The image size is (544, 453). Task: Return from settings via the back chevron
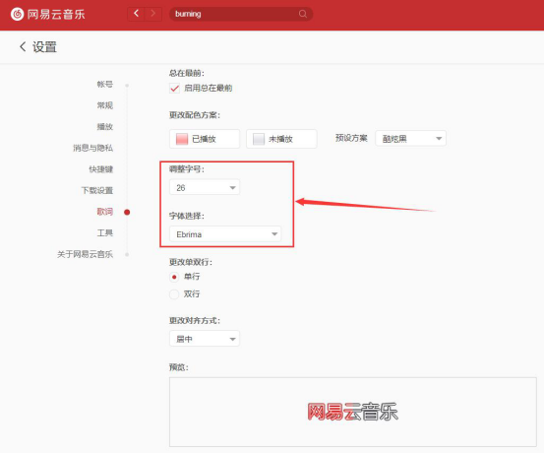(x=23, y=46)
